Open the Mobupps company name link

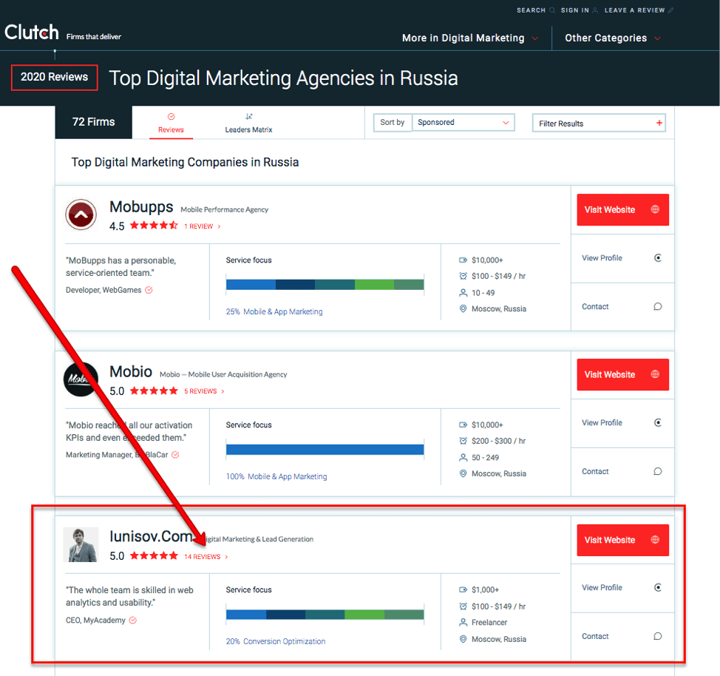(141, 207)
